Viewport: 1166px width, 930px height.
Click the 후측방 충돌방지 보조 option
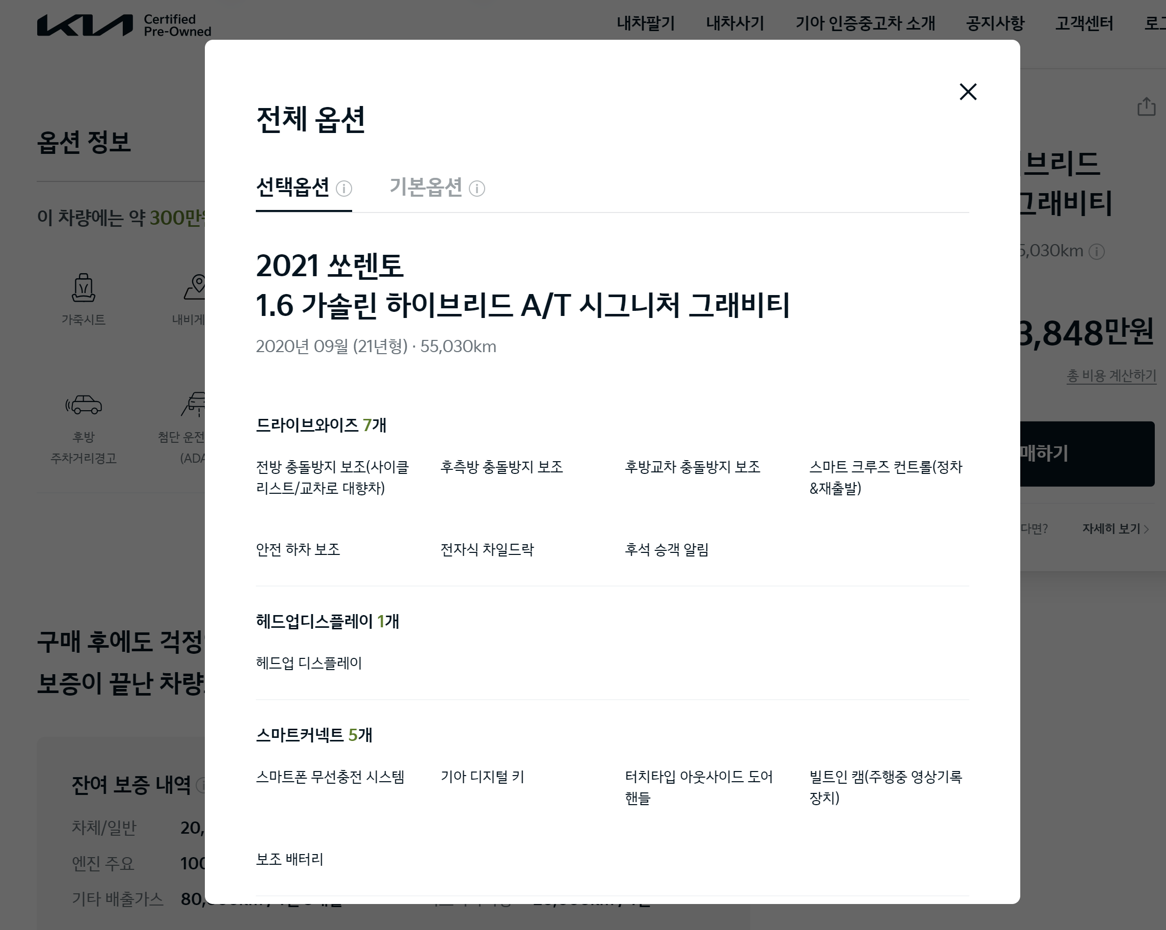click(502, 467)
